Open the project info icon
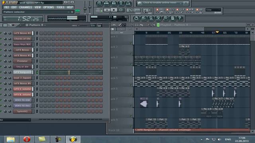This screenshot has height=143, width=255. click(x=173, y=18)
